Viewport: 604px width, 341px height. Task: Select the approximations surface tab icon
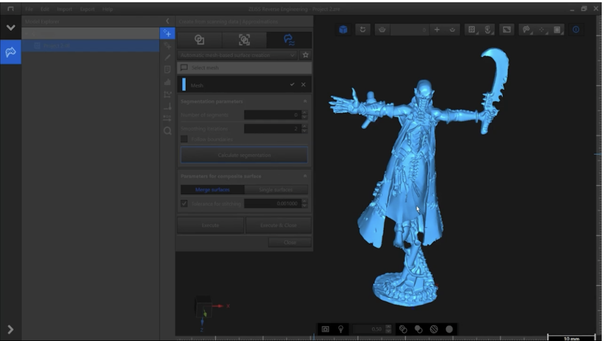coord(289,40)
